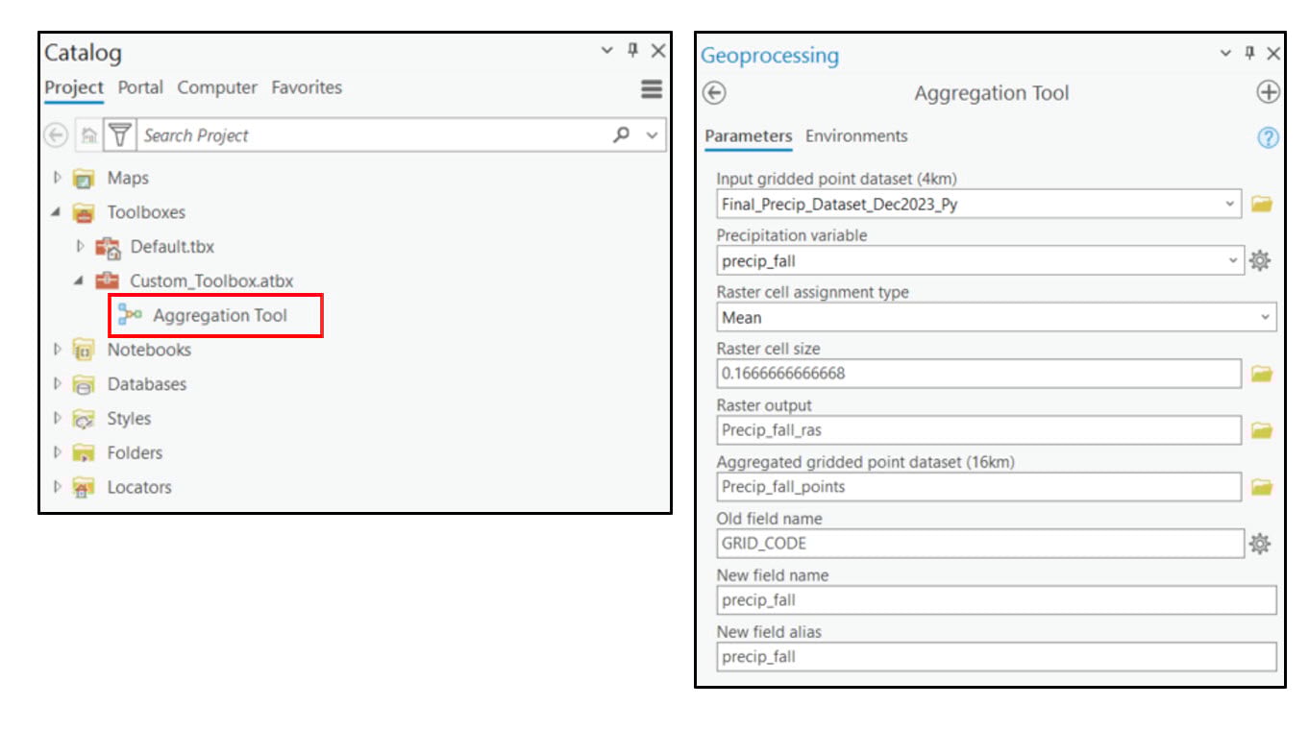The image size is (1309, 730).
Task: Open Raster cell assignment type dropdown
Action: (x=1265, y=317)
